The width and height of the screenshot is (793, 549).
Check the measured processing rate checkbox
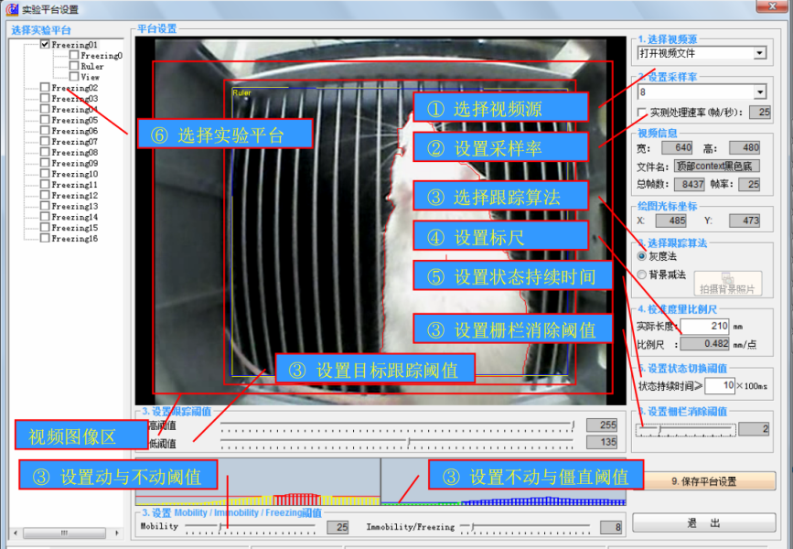coord(643,113)
